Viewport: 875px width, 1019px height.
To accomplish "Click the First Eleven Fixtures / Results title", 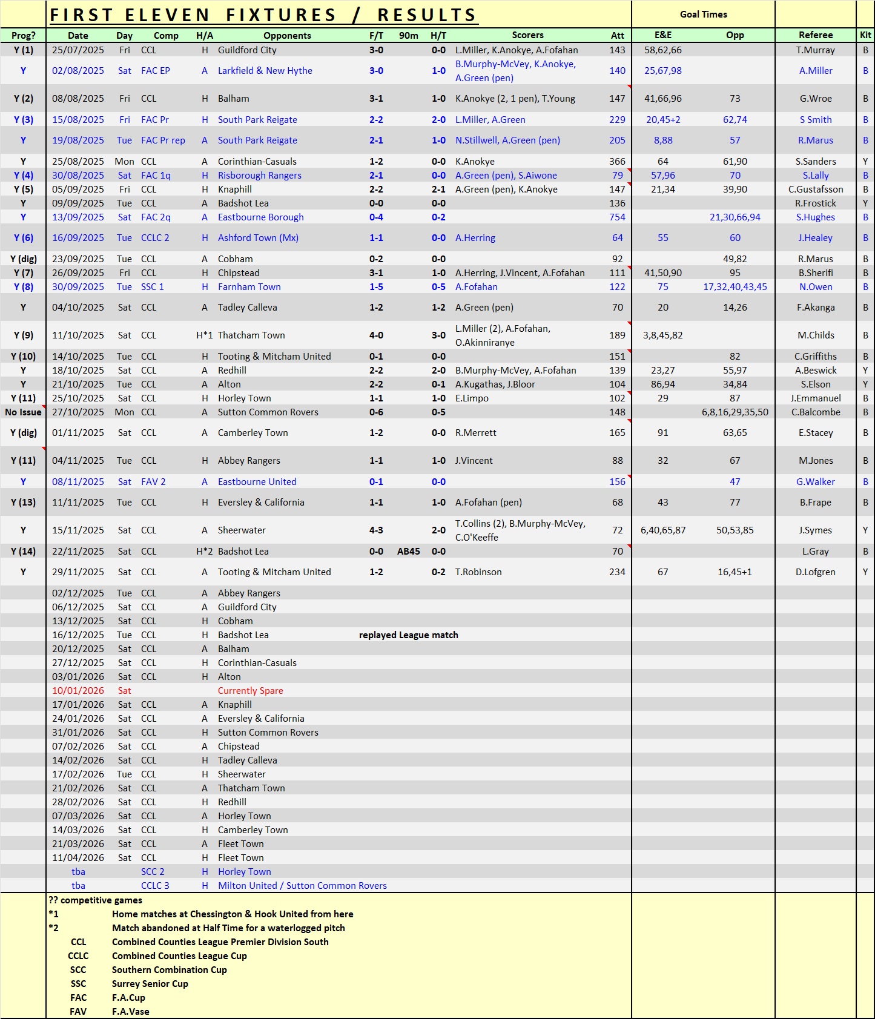I will [x=263, y=15].
